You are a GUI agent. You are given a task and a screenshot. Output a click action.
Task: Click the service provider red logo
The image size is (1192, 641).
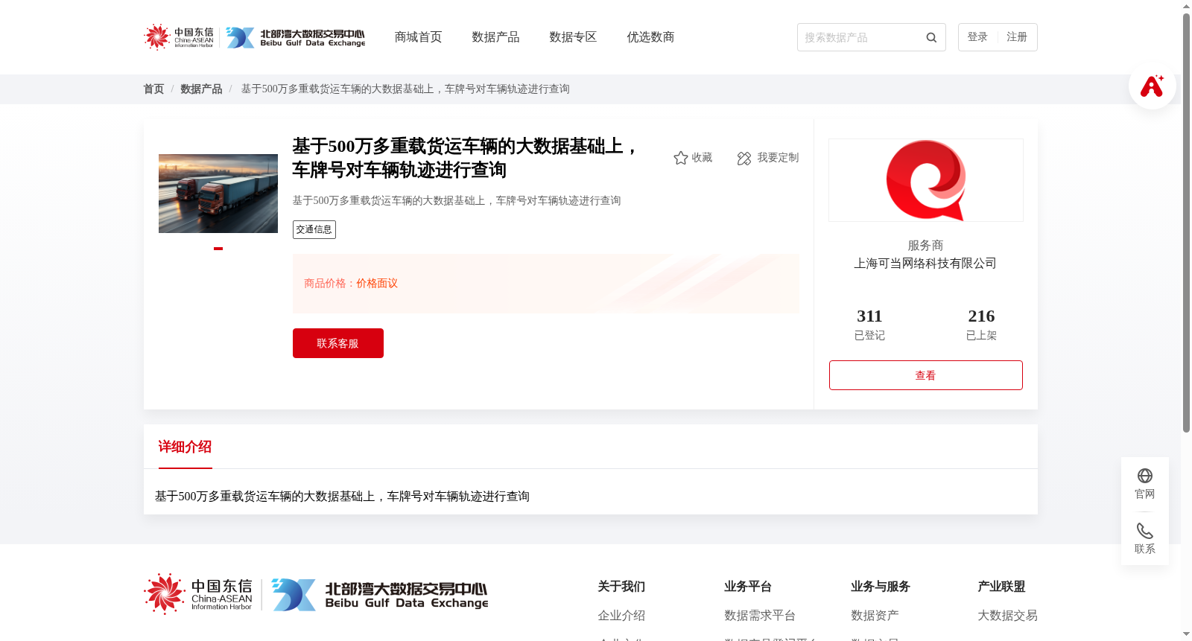pos(926,180)
